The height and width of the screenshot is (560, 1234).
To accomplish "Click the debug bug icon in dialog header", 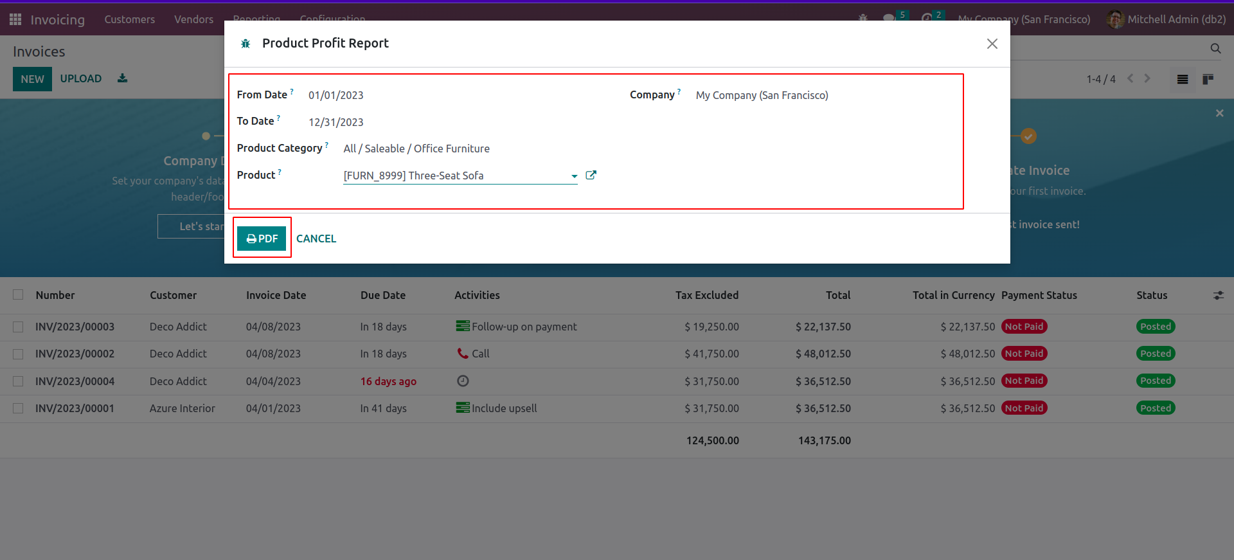I will pos(246,44).
